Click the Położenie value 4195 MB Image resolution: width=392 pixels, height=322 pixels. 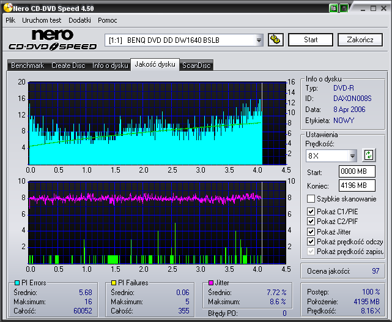pyautogui.click(x=366, y=301)
